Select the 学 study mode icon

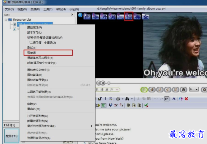click(x=95, y=17)
